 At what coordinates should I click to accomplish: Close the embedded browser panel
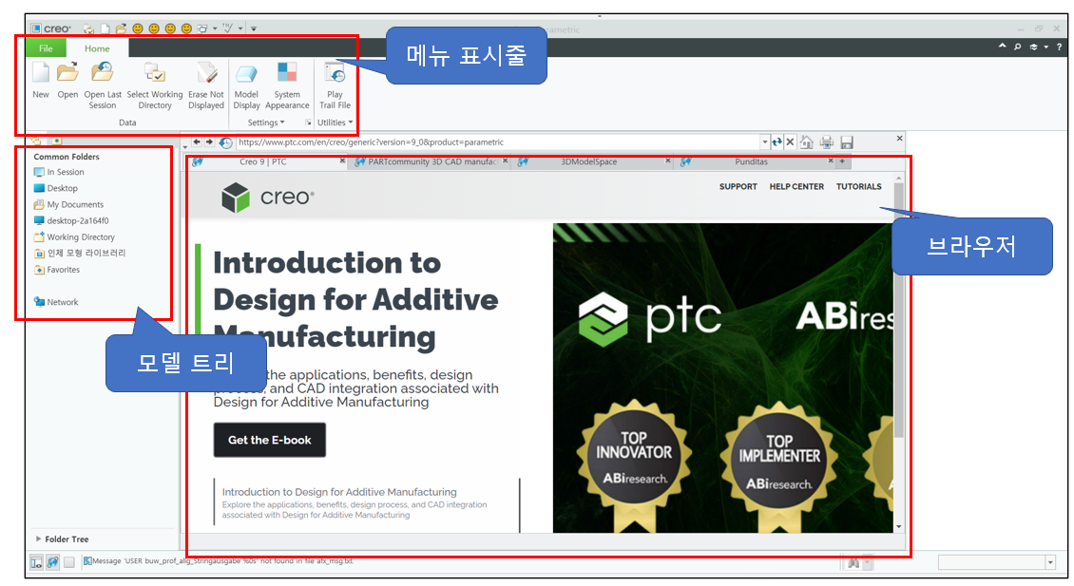(x=899, y=139)
